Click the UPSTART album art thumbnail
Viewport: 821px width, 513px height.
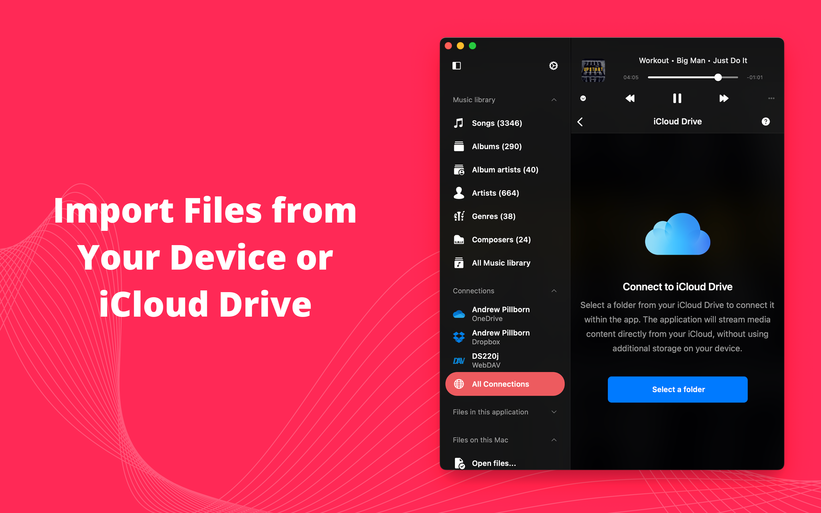pos(593,71)
